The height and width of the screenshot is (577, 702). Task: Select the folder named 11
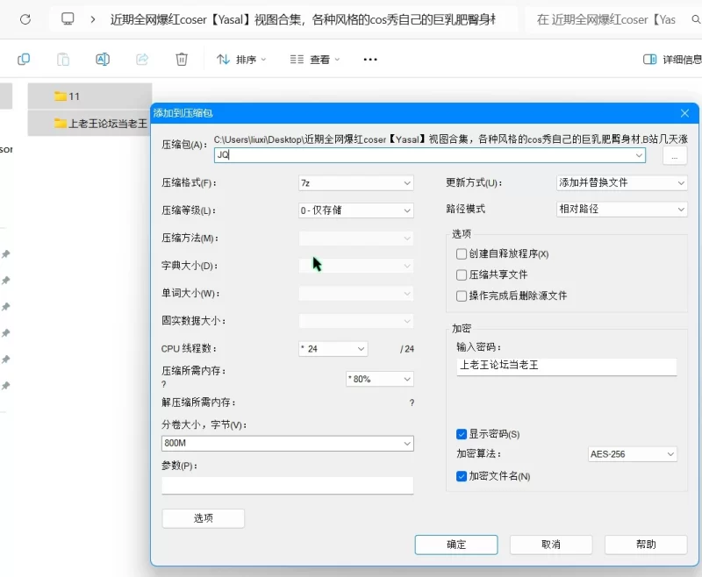coord(90,96)
